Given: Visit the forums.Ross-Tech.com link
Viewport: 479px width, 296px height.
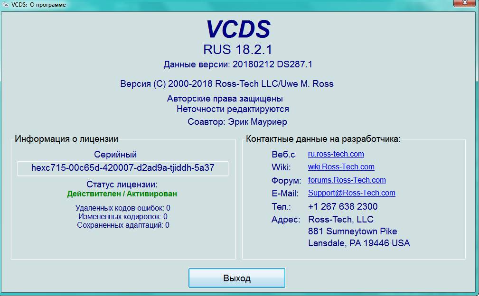Looking at the screenshot, I should pos(347,180).
